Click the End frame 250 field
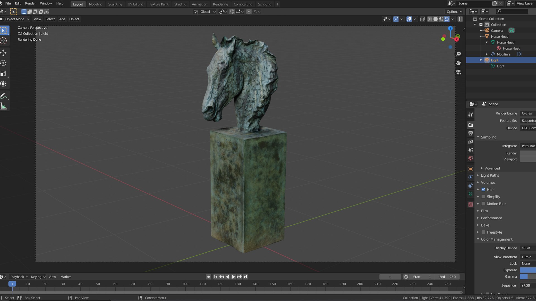The height and width of the screenshot is (301, 536). tap(448, 277)
